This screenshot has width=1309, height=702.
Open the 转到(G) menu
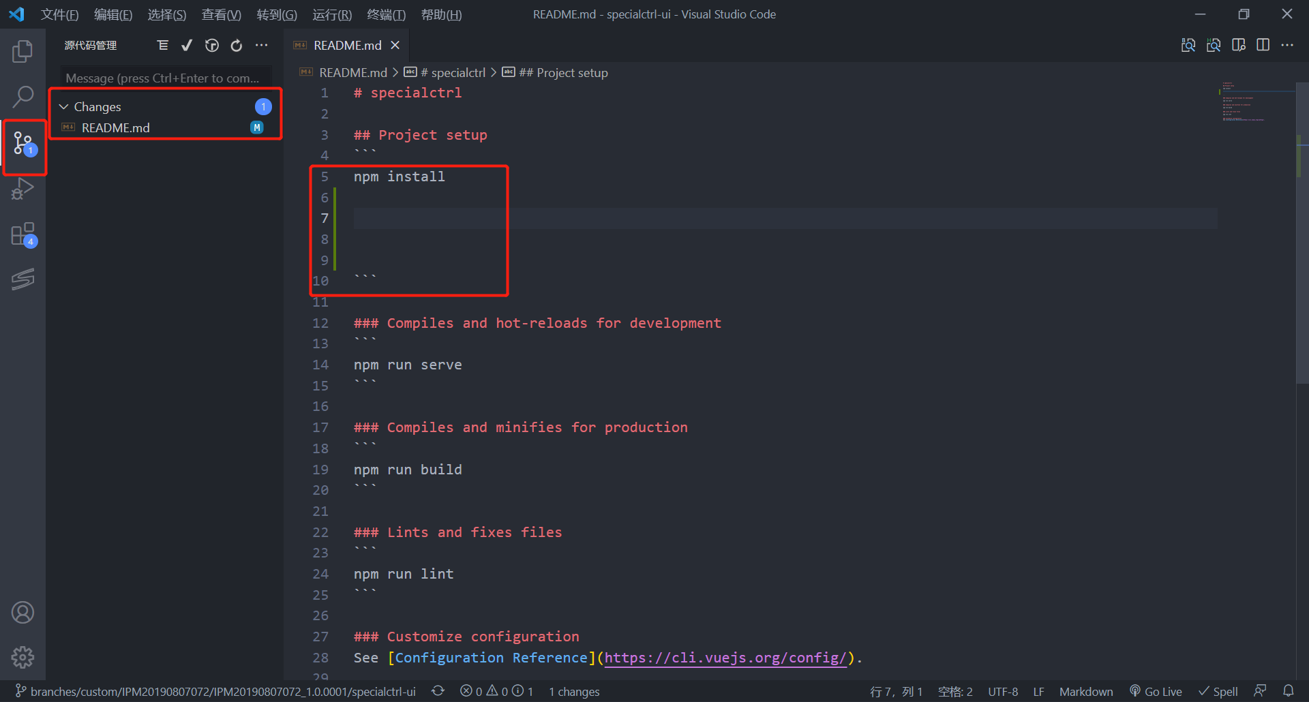pos(277,14)
